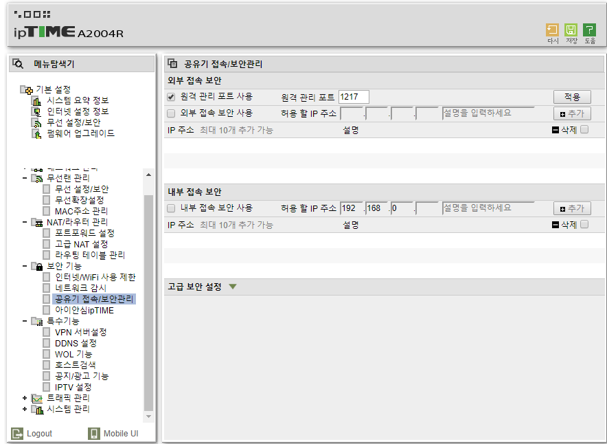
Task: Click the 시스템 요약 정보 chart icon
Action: tap(36, 101)
